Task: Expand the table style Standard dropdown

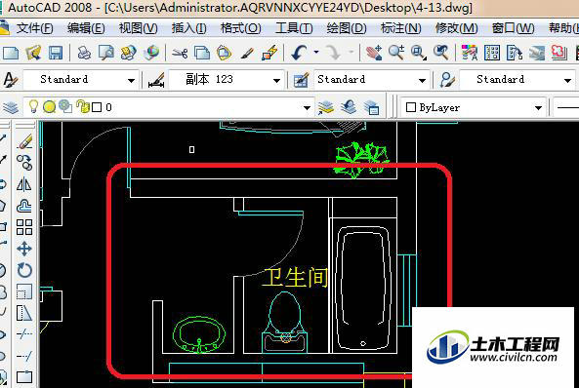Action: 422,80
